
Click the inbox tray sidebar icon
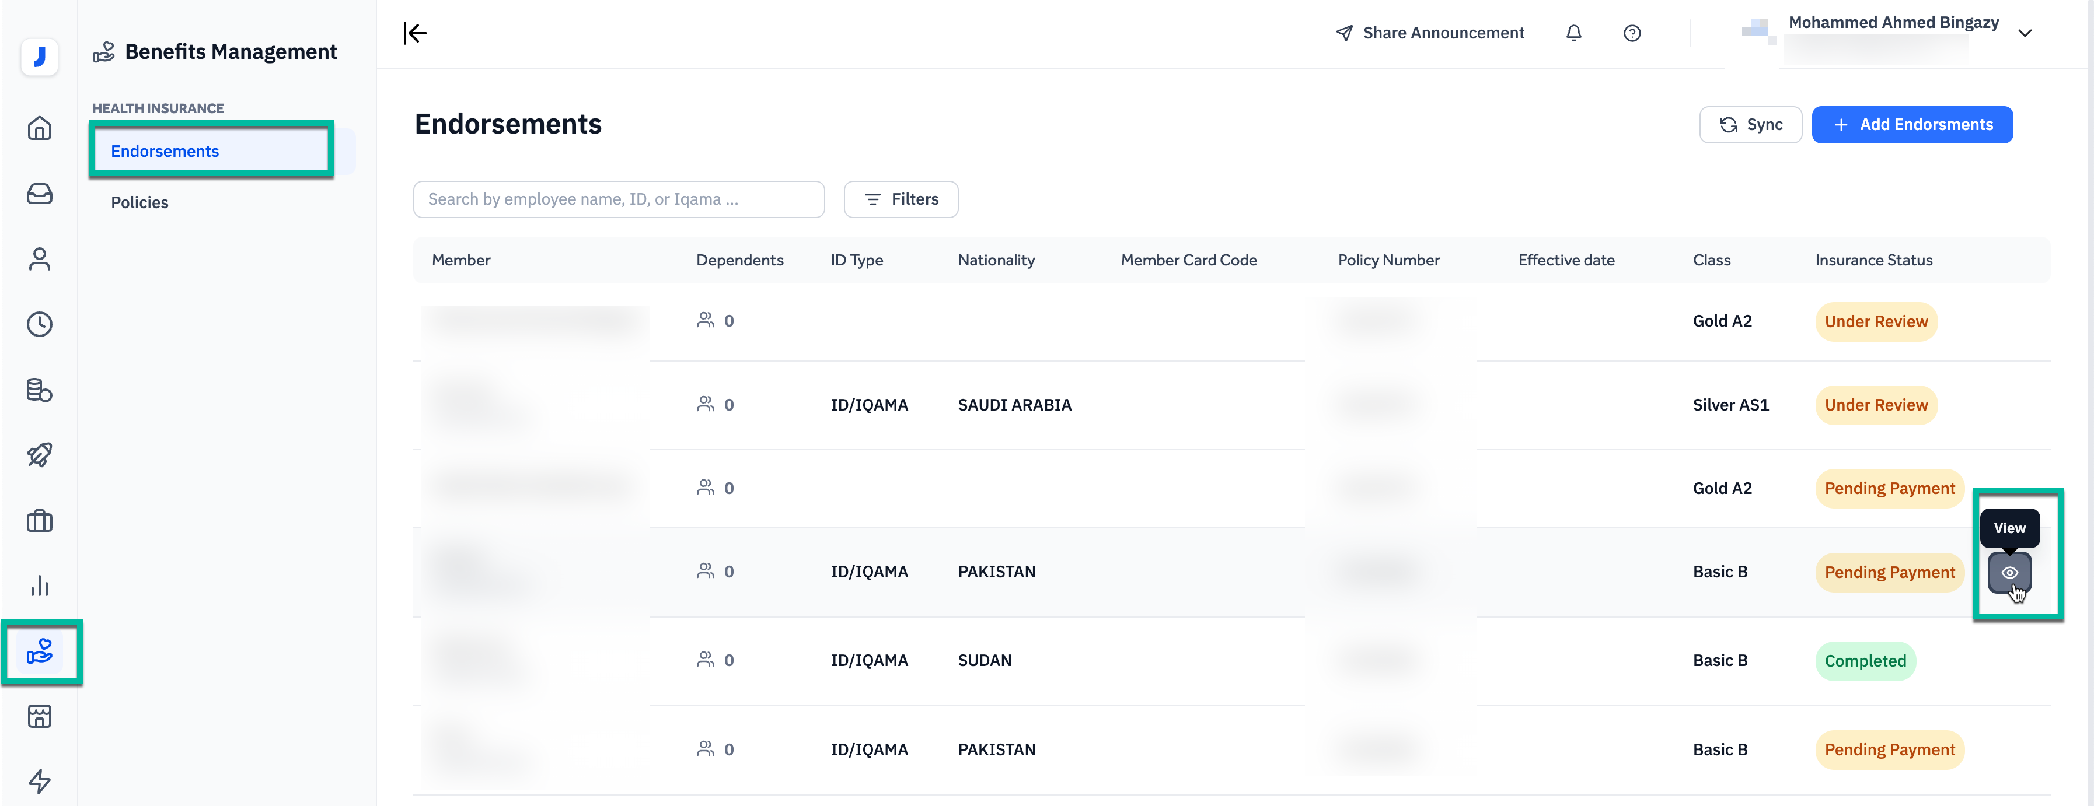click(39, 194)
